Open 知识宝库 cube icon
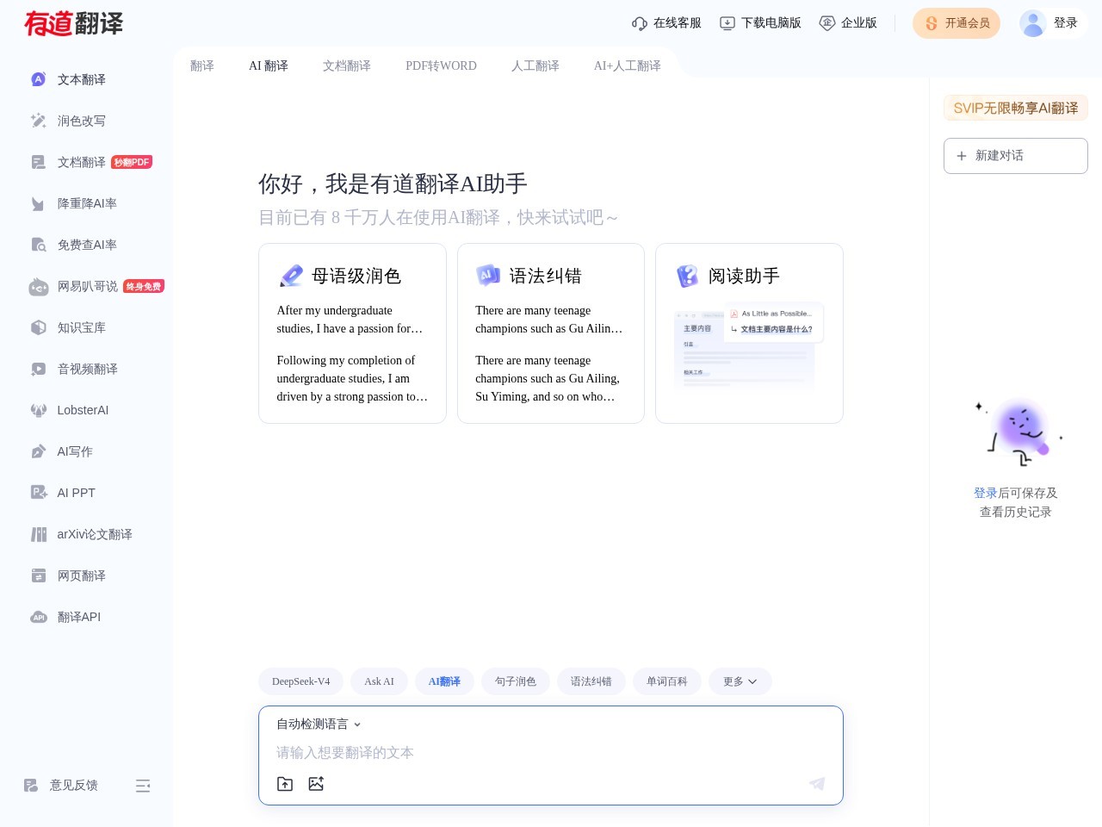Viewport: 1102px width, 827px height. pyautogui.click(x=38, y=327)
